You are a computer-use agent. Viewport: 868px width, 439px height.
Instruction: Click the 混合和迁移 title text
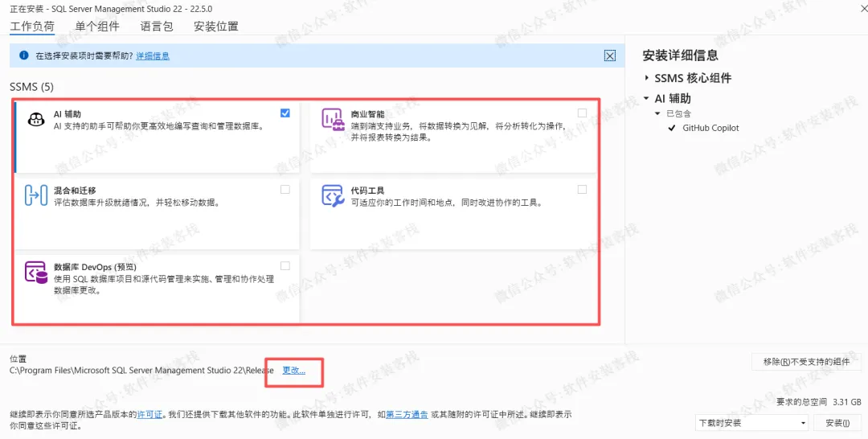(x=75, y=191)
